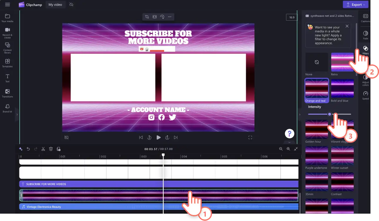Open the Export dropdown button
Viewport: 379px width, 221px height.
pyautogui.click(x=355, y=4)
